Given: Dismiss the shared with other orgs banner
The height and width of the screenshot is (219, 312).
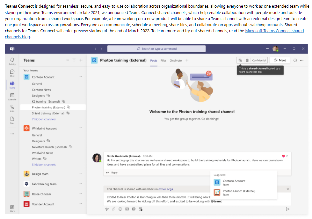Looking at the screenshot, I should point(288,189).
